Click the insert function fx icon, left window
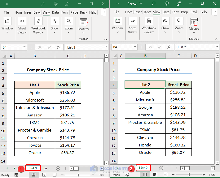This screenshot has height=178, width=220. pos(58,47)
